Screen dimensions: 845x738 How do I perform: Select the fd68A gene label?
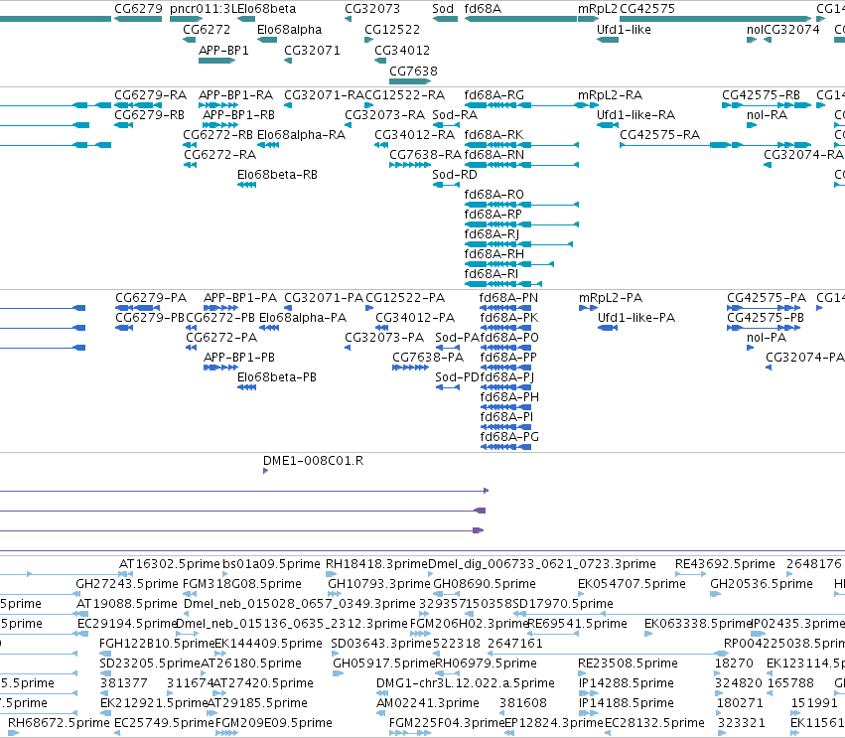click(483, 9)
